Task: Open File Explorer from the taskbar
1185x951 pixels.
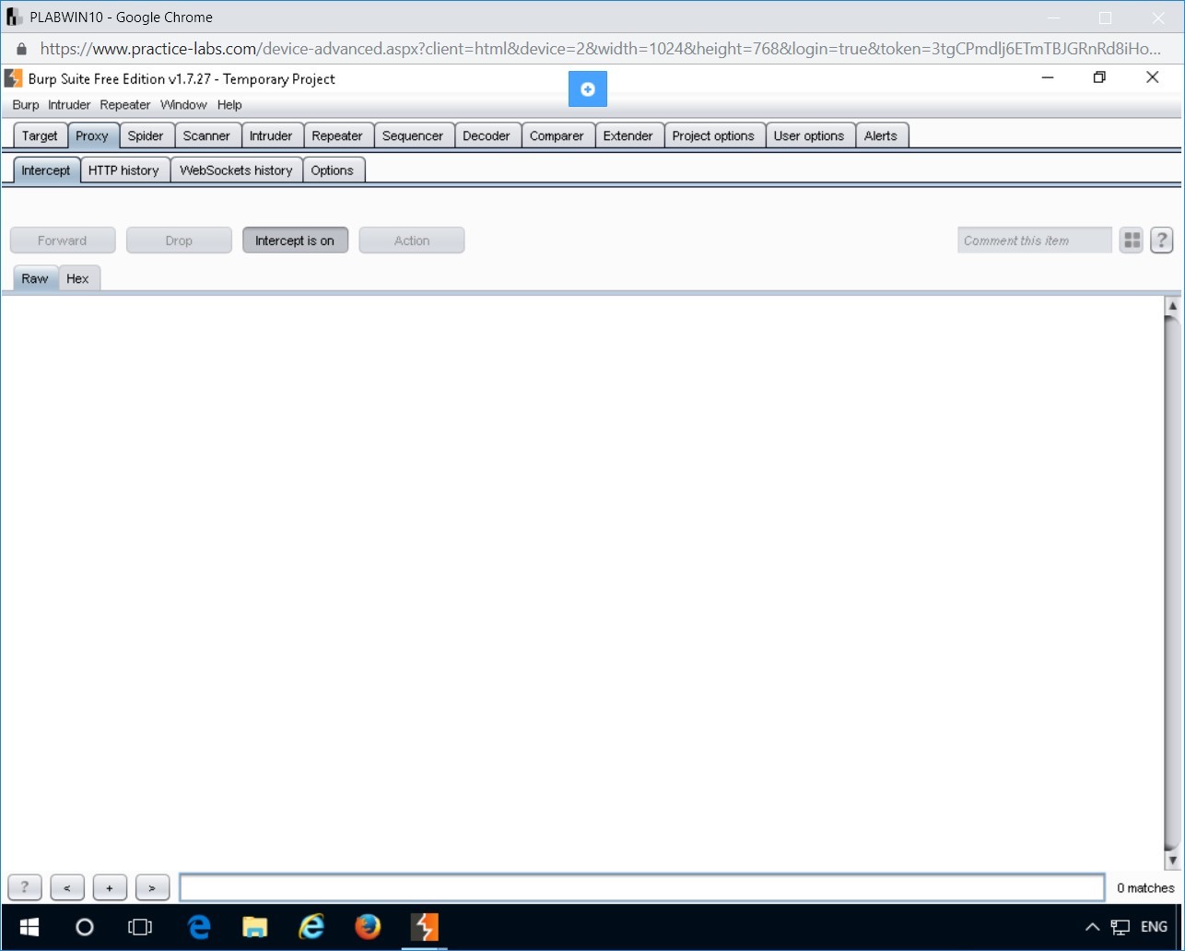Action: point(254,927)
